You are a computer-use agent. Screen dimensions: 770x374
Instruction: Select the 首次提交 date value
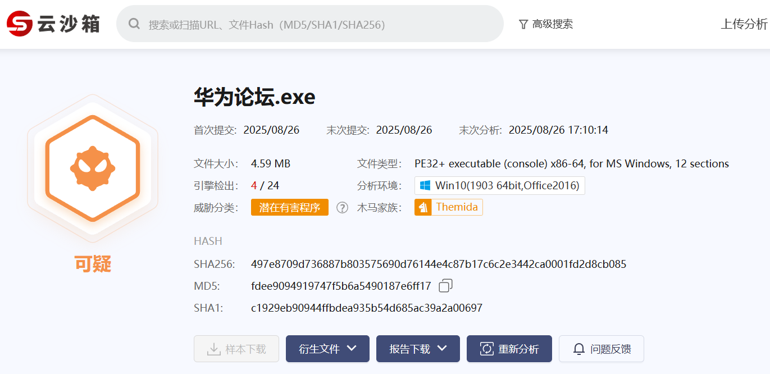[271, 130]
